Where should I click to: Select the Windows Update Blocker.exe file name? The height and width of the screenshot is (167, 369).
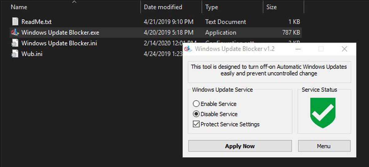tap(60, 33)
